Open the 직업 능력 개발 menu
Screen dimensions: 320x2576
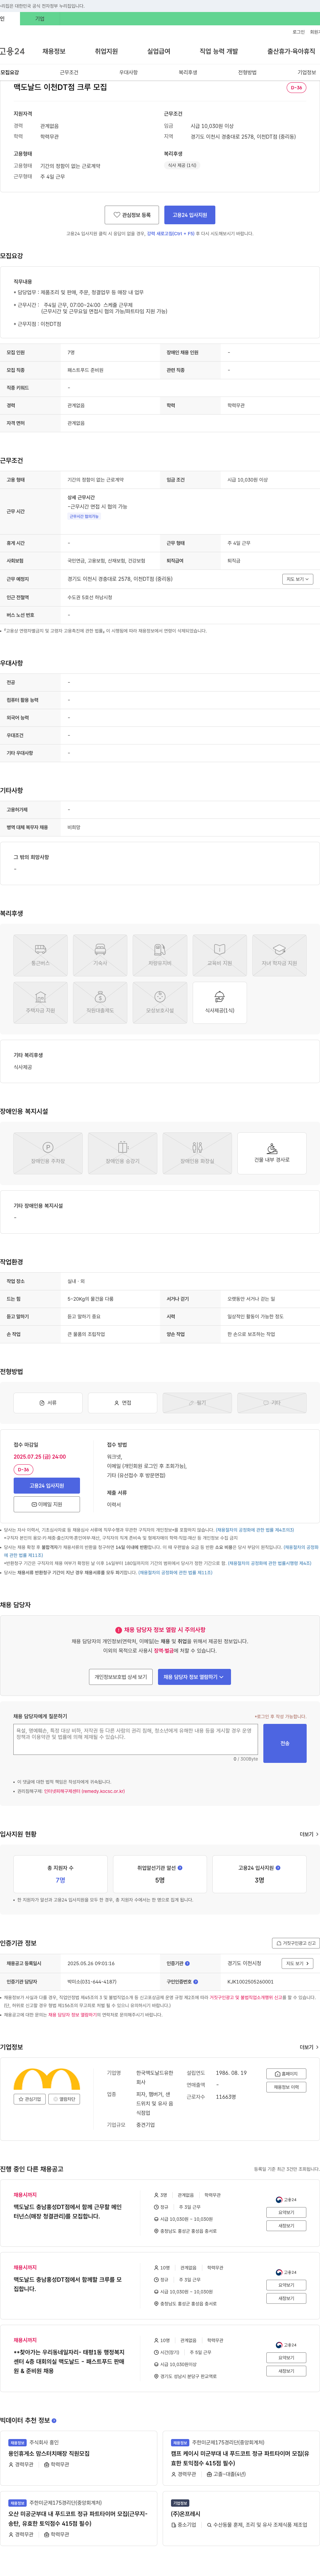click(x=219, y=51)
